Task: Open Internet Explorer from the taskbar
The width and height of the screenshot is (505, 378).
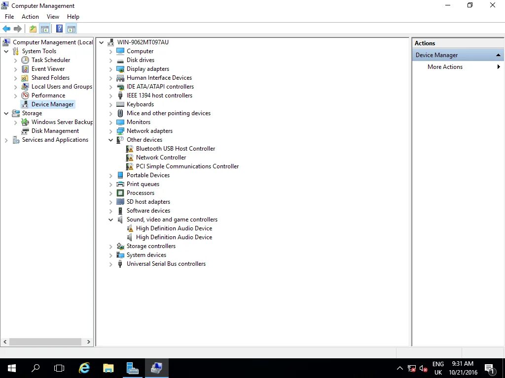Action: 84,368
